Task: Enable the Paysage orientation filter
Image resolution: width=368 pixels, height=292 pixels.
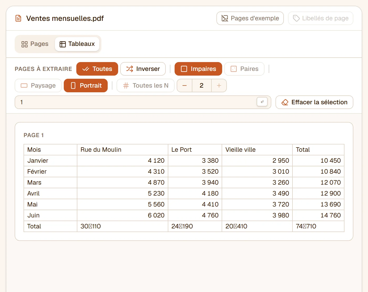Action: (x=38, y=86)
